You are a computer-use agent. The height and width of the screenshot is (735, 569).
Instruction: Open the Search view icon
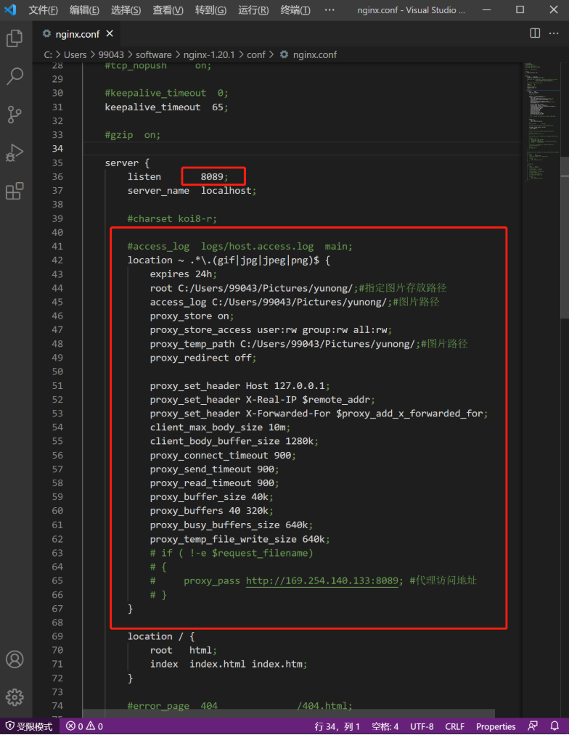click(15, 76)
